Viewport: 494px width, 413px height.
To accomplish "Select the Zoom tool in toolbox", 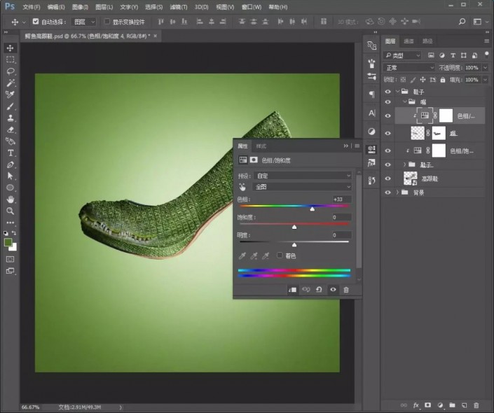I will point(10,211).
